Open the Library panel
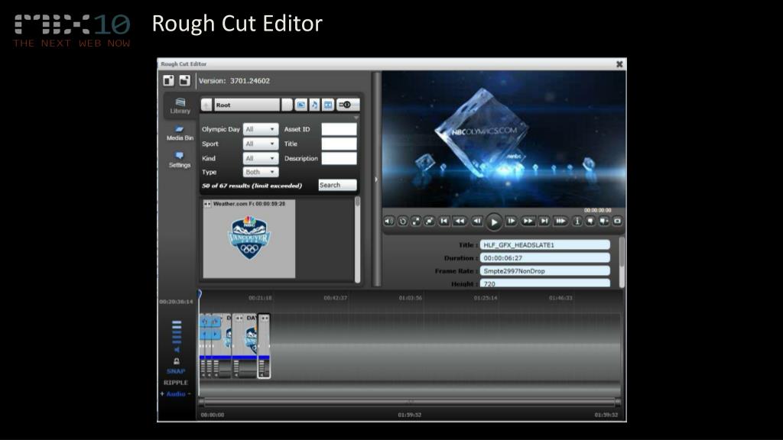 click(180, 105)
